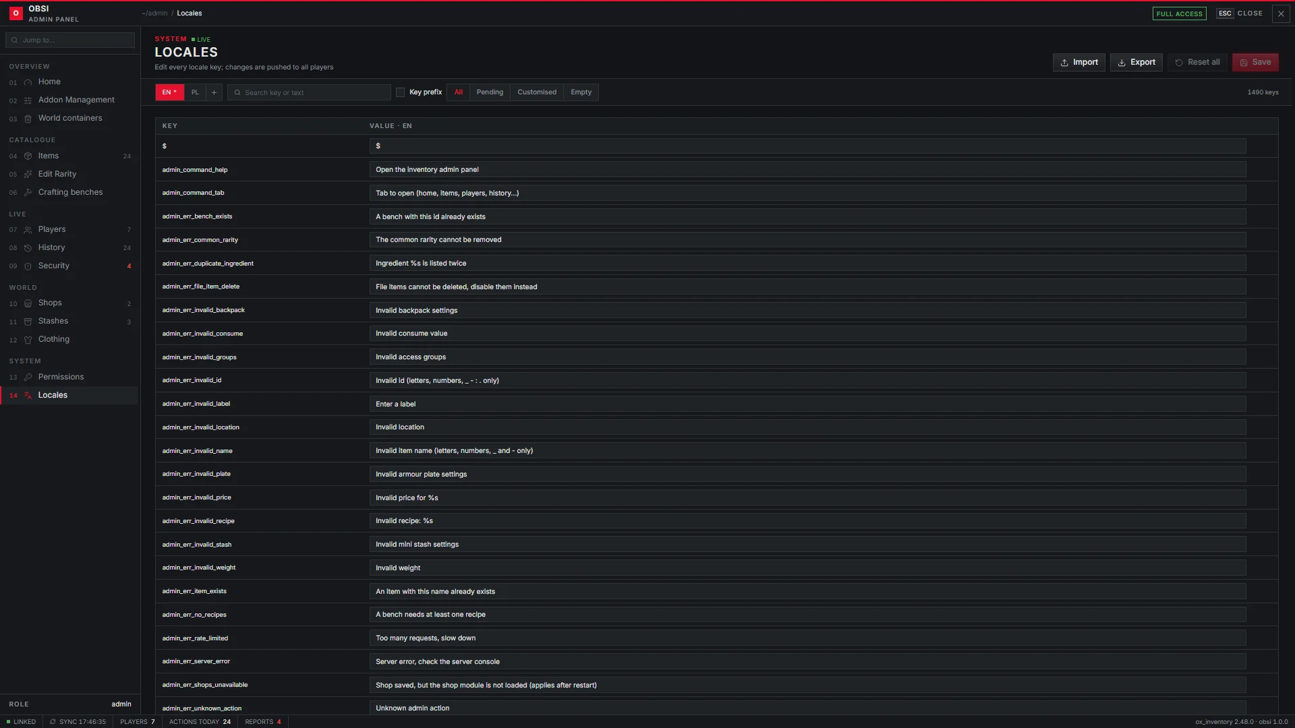
Task: Click the ~/admin breadcrumb link
Action: click(154, 13)
